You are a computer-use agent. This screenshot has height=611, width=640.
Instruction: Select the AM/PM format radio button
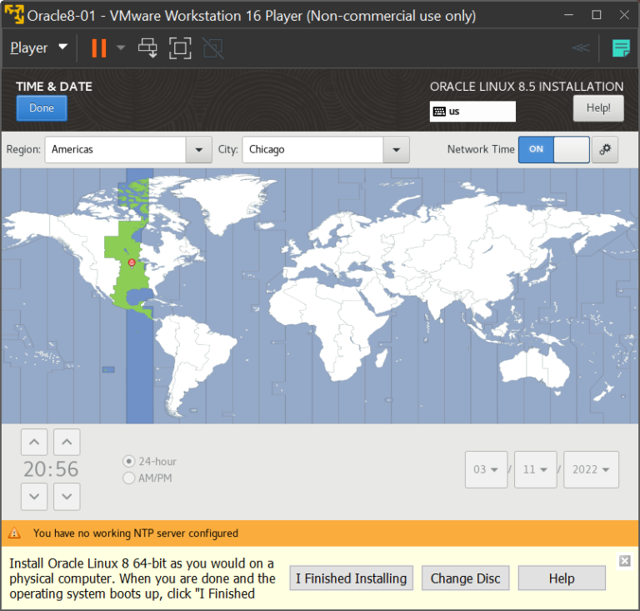tap(129, 478)
